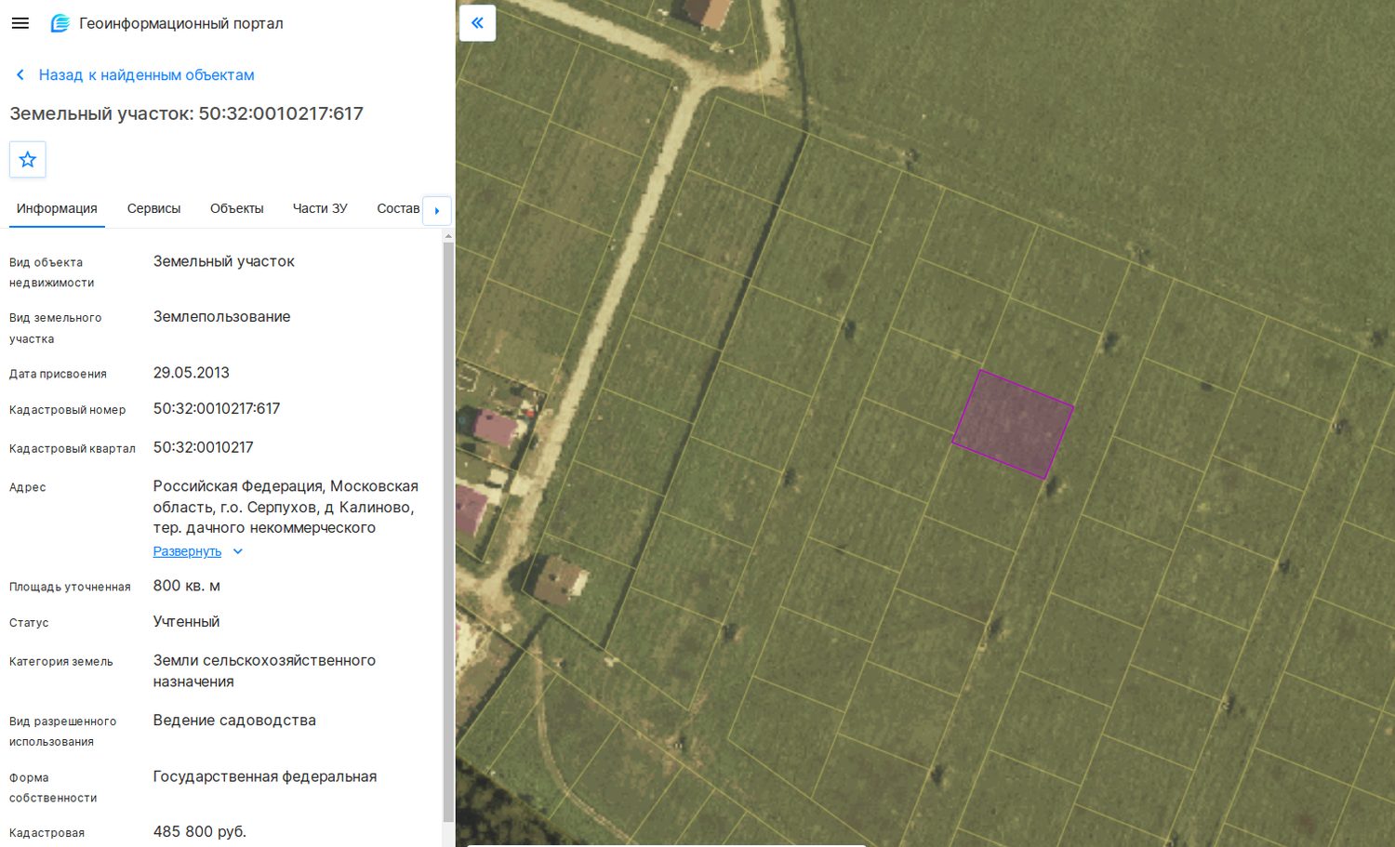This screenshot has height=847, width=1395.
Task: Click the status value Учтенный
Action: pyautogui.click(x=186, y=622)
